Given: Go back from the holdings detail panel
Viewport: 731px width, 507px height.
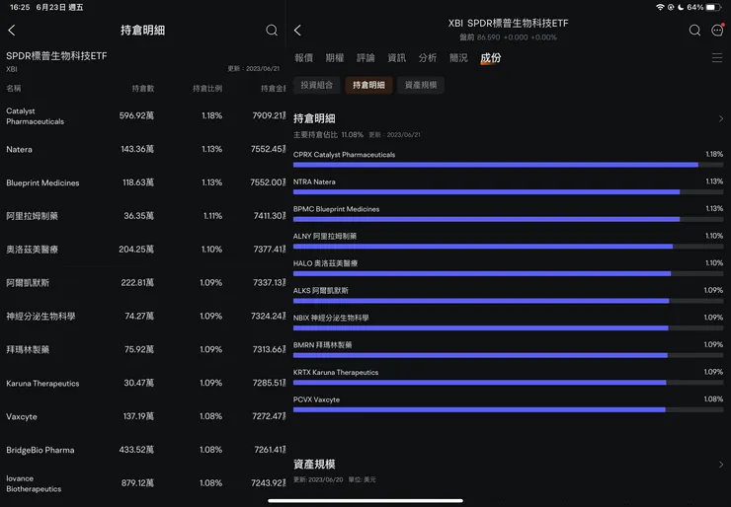Looking at the screenshot, I should [x=12, y=31].
